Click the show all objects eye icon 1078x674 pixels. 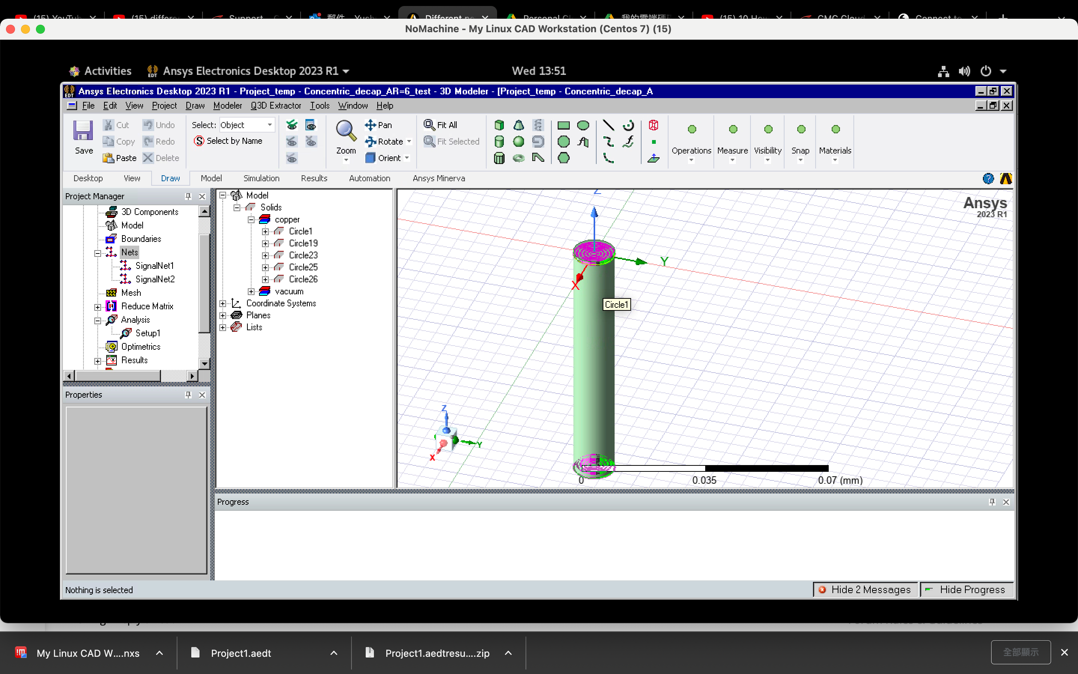[x=292, y=125]
